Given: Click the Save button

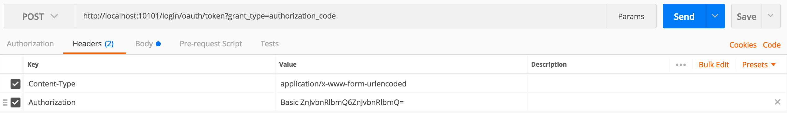Looking at the screenshot, I should click(x=746, y=16).
